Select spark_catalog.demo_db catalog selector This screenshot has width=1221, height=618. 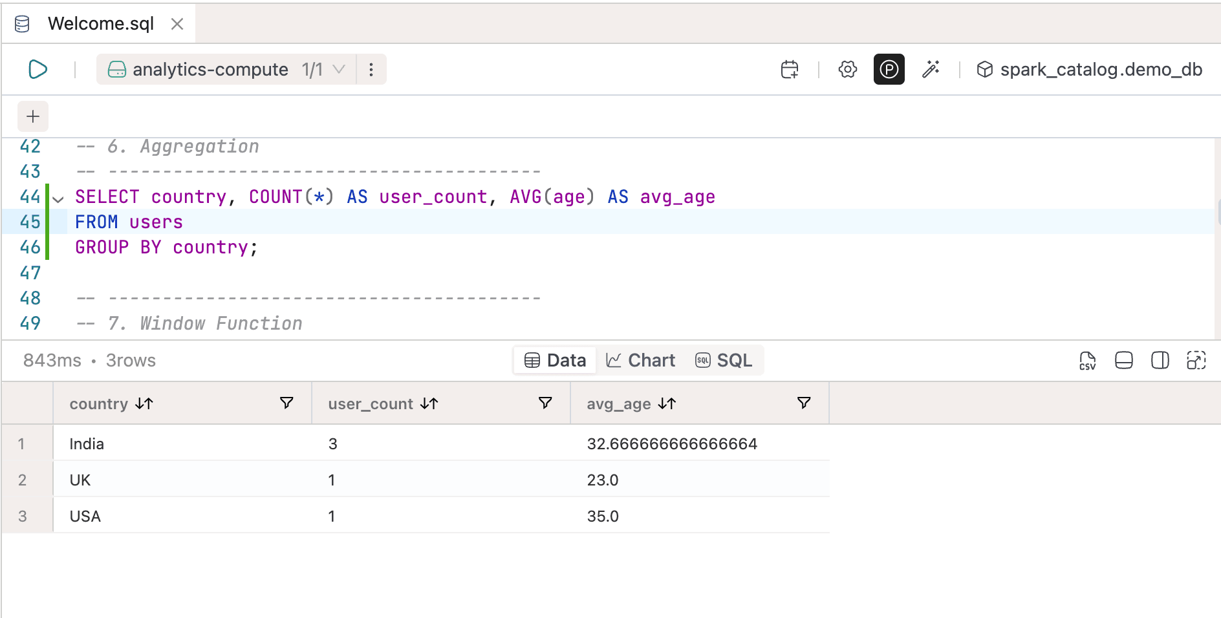point(1089,69)
